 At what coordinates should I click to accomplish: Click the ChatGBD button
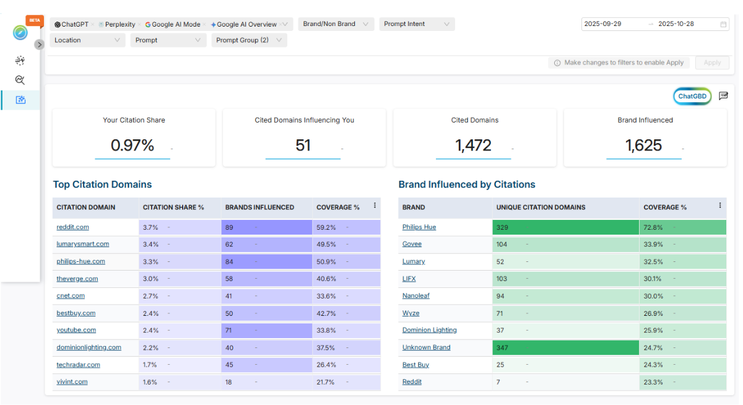(x=692, y=97)
